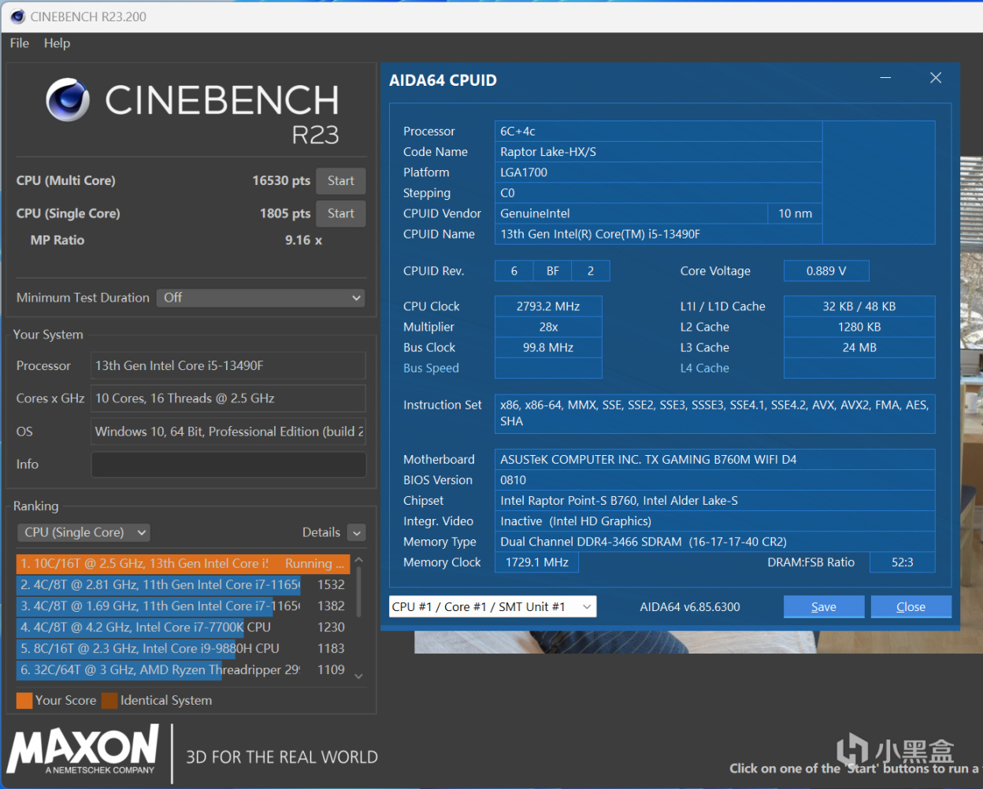Start the CPU Multi Core test

tap(340, 181)
